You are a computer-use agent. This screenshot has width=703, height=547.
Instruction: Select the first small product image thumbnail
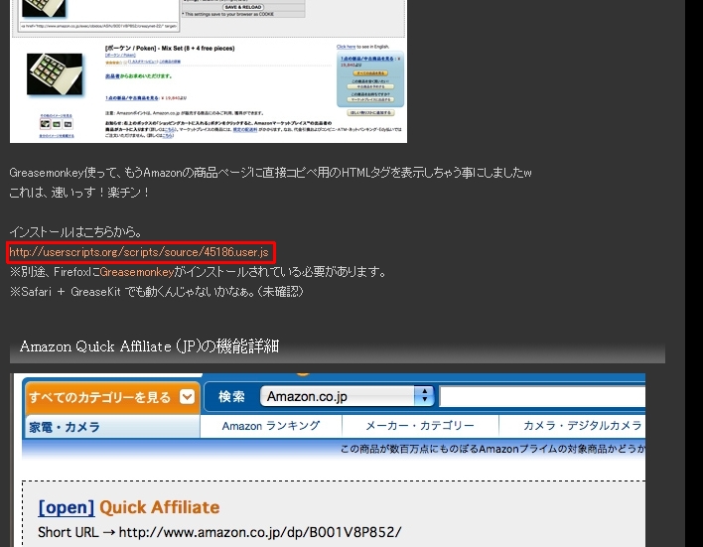tap(45, 124)
